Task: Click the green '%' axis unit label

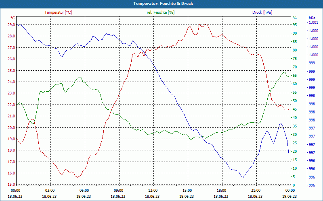Action: pyautogui.click(x=295, y=18)
